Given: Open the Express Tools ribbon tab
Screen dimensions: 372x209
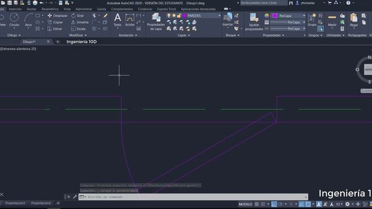Looking at the screenshot, I should pyautogui.click(x=167, y=9).
